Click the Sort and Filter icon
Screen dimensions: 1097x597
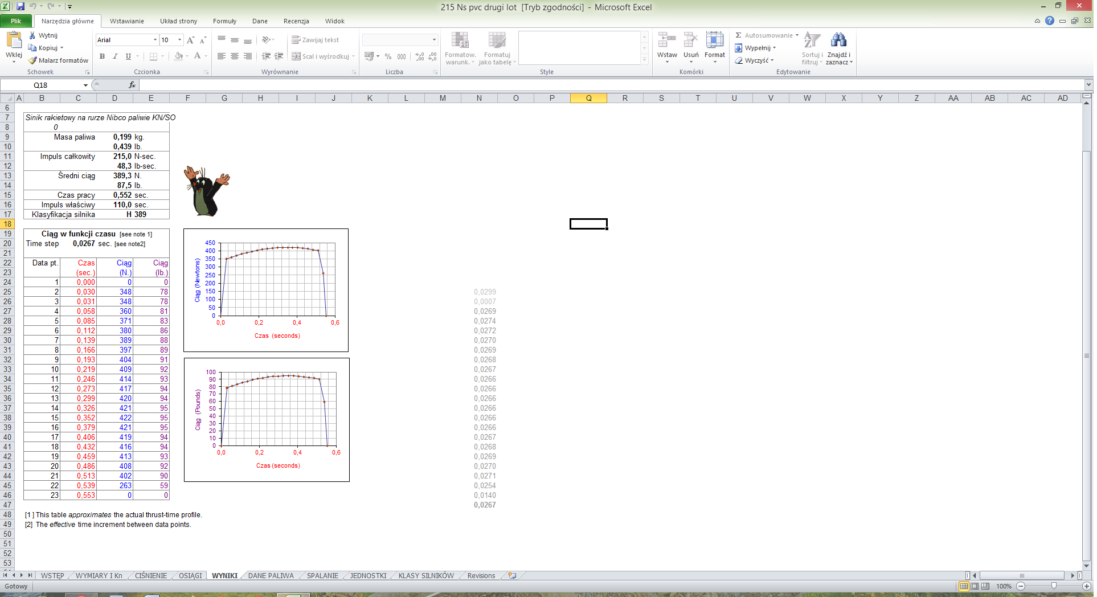click(812, 40)
